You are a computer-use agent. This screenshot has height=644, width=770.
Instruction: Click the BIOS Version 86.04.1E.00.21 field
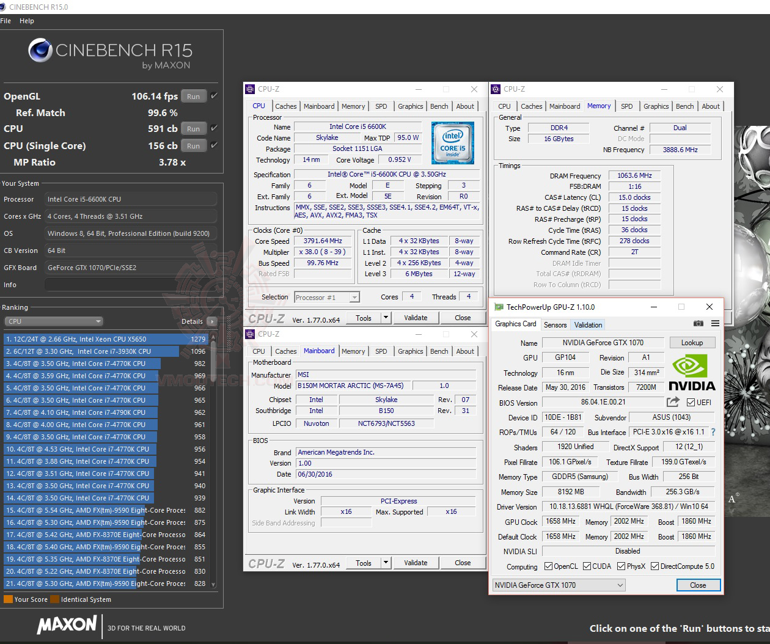pos(603,402)
